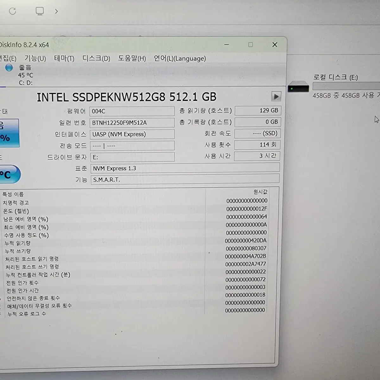Image resolution: width=380 pixels, height=380 pixels.
Task: Click the 특성 이름 column header
Action: (13, 194)
